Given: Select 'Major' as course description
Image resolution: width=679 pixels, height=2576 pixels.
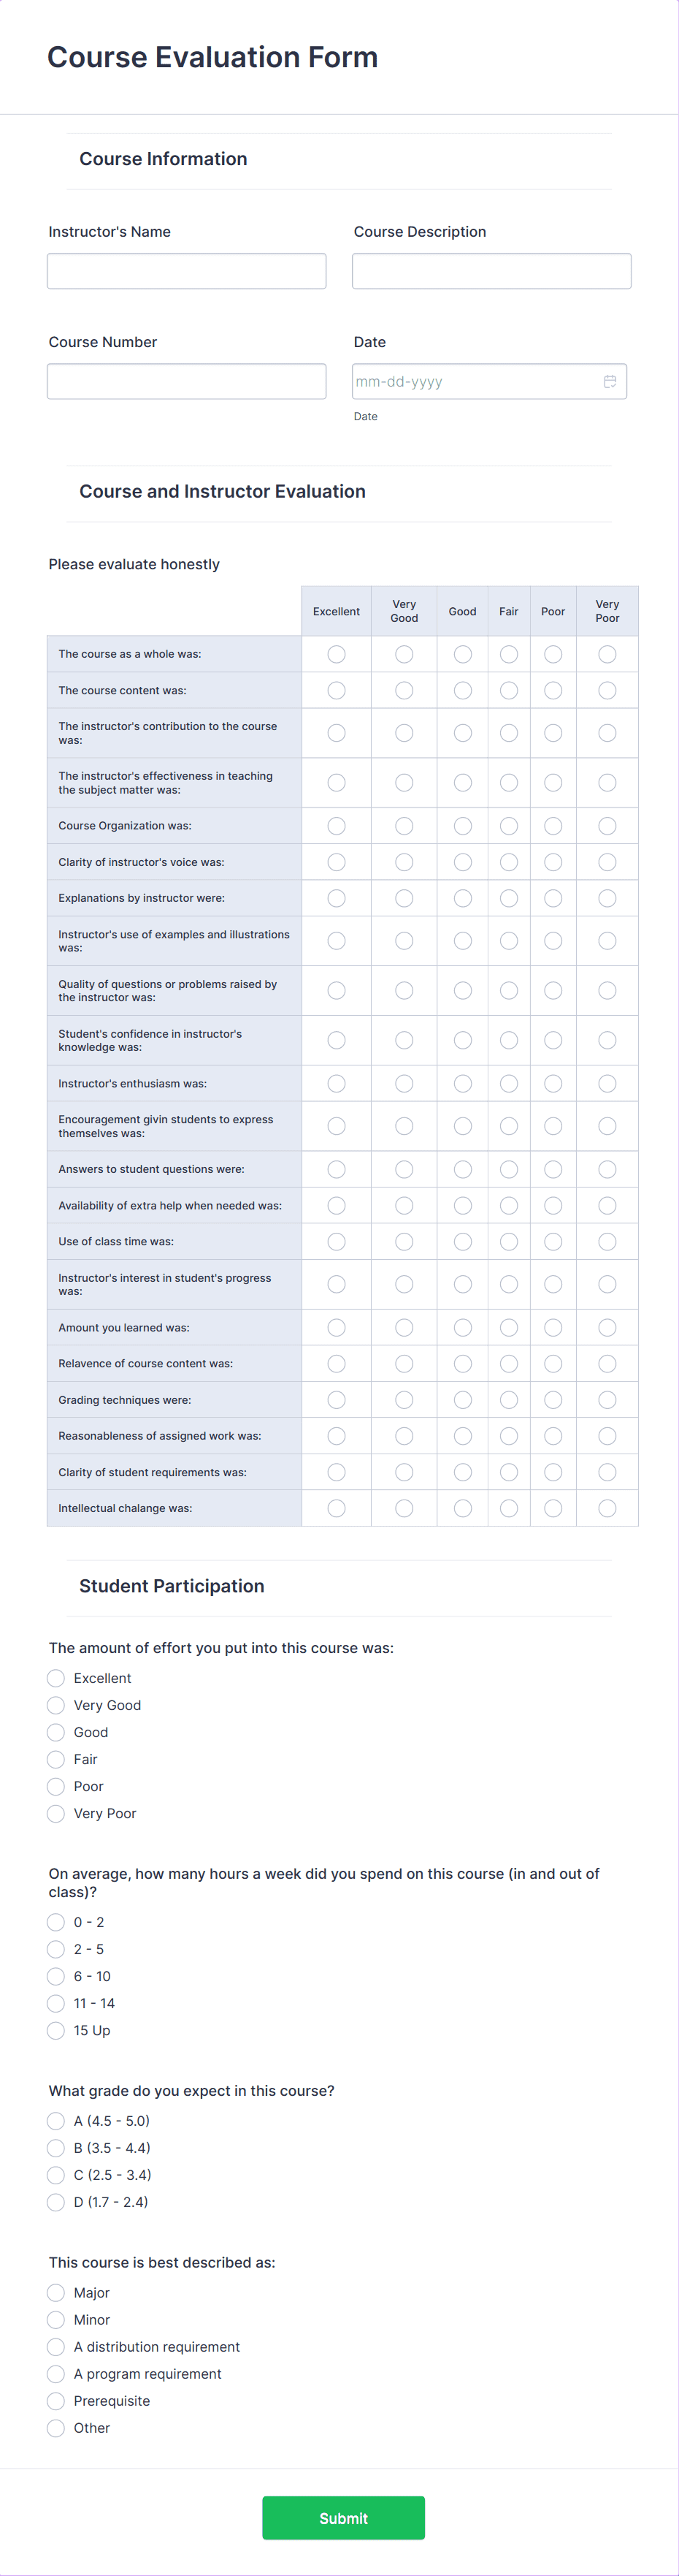Looking at the screenshot, I should pos(56,2293).
